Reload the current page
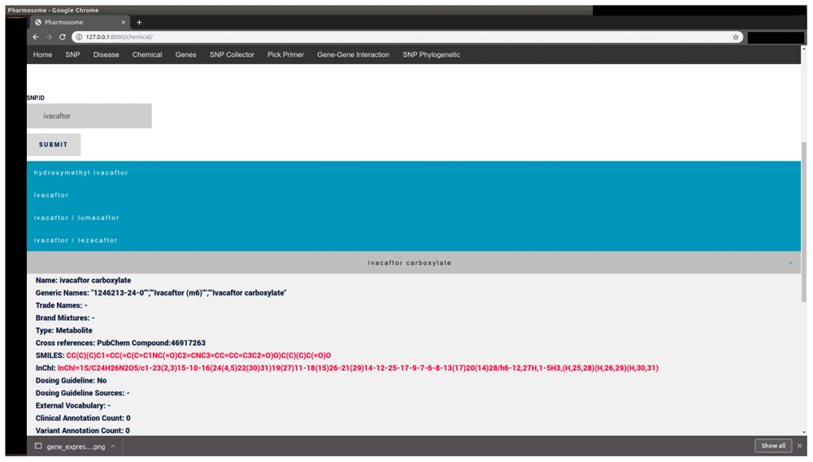The width and height of the screenshot is (813, 462). click(63, 37)
